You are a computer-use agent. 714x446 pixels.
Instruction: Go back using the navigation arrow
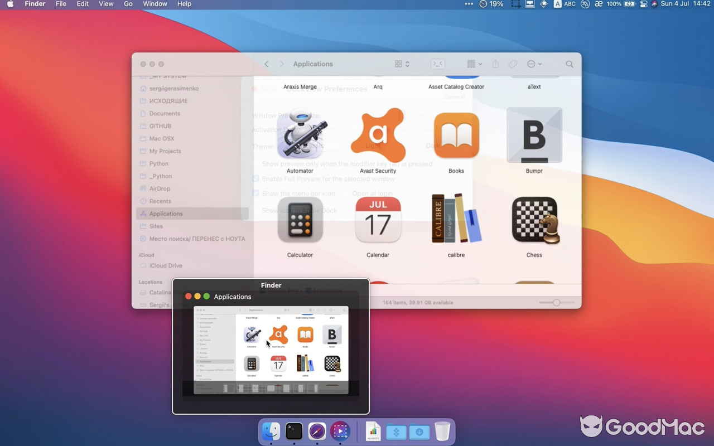click(x=266, y=64)
